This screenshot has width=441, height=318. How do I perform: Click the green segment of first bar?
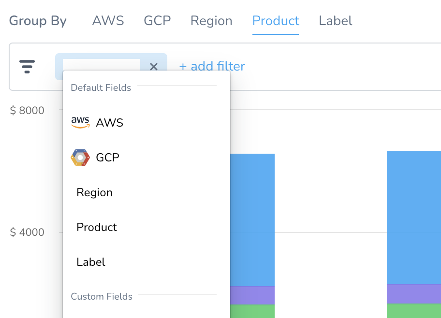[x=252, y=312]
